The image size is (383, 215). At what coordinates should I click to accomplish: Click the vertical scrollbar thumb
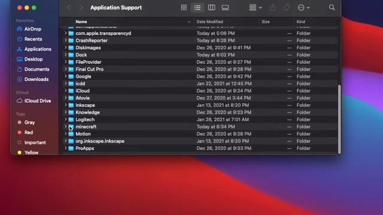339,119
